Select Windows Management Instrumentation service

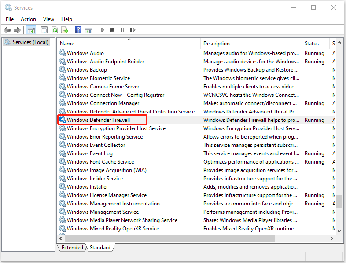pyautogui.click(x=114, y=204)
